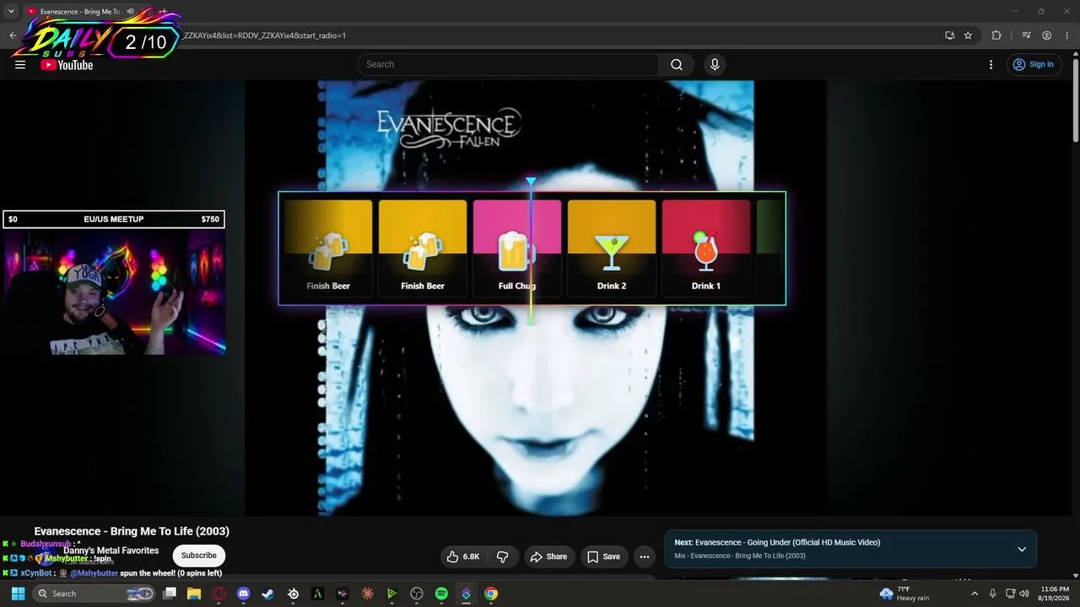Go to the YouTube home logo
The image size is (1080, 607).
67,65
